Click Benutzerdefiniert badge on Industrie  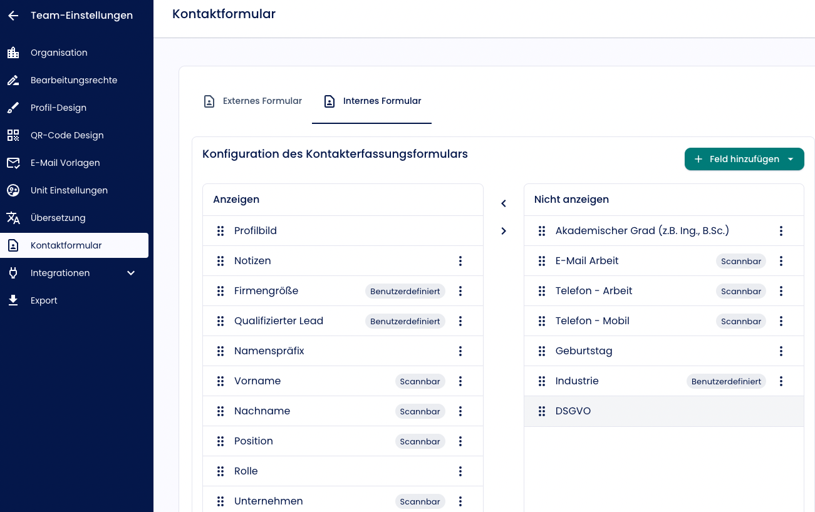pyautogui.click(x=726, y=381)
